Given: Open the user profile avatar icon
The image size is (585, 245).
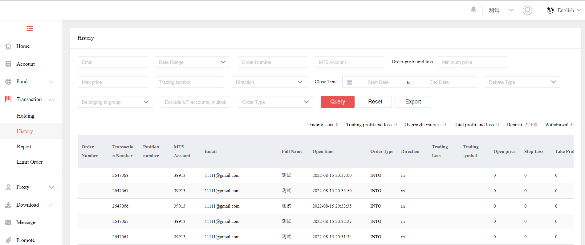Looking at the screenshot, I should pos(527,10).
